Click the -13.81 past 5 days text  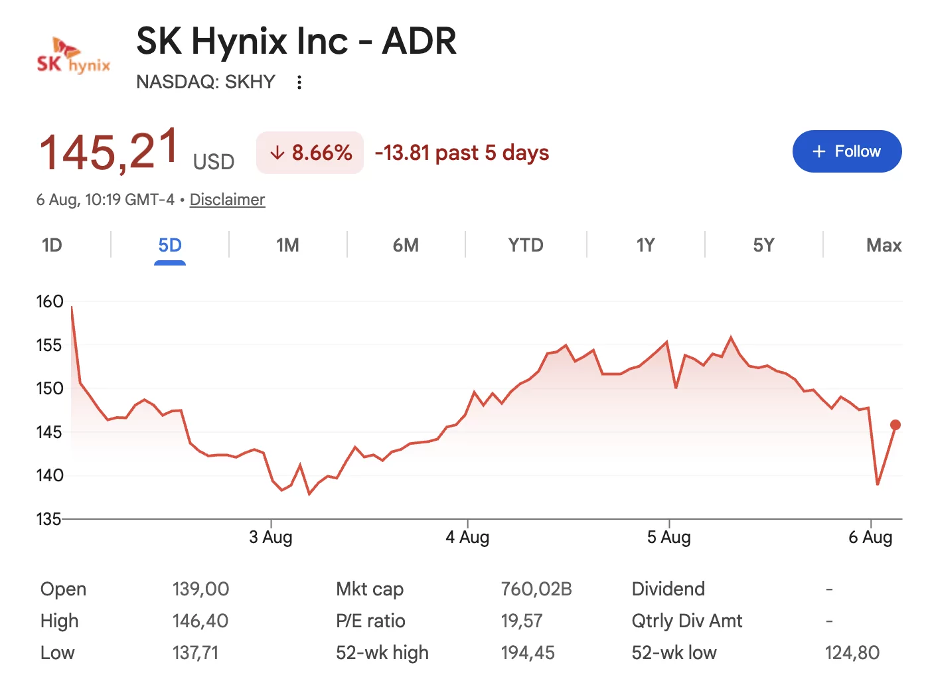click(x=462, y=153)
